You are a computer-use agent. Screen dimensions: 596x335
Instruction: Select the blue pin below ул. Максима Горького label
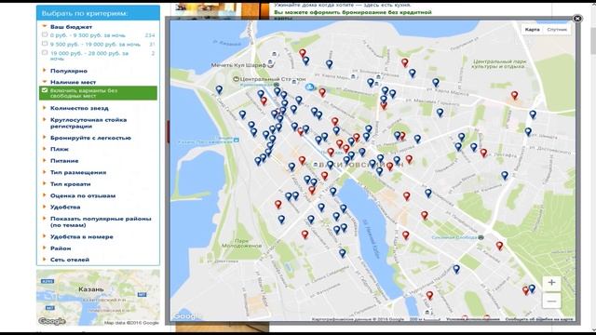pyautogui.click(x=440, y=113)
